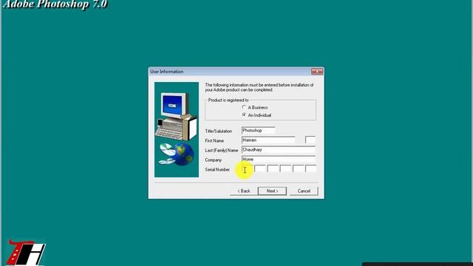This screenshot has height=266, width=473.
Task: Click the third Serial Number box
Action: pyautogui.click(x=273, y=169)
